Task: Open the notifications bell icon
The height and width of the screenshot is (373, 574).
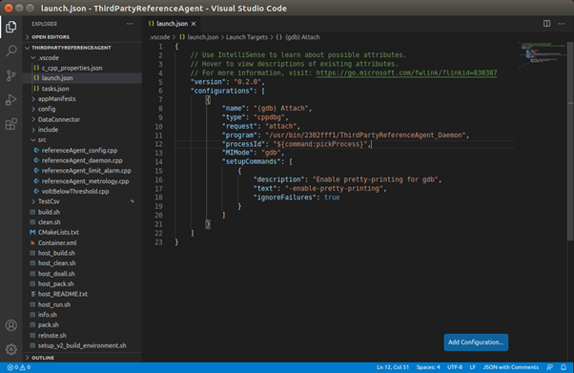Action: (564, 367)
